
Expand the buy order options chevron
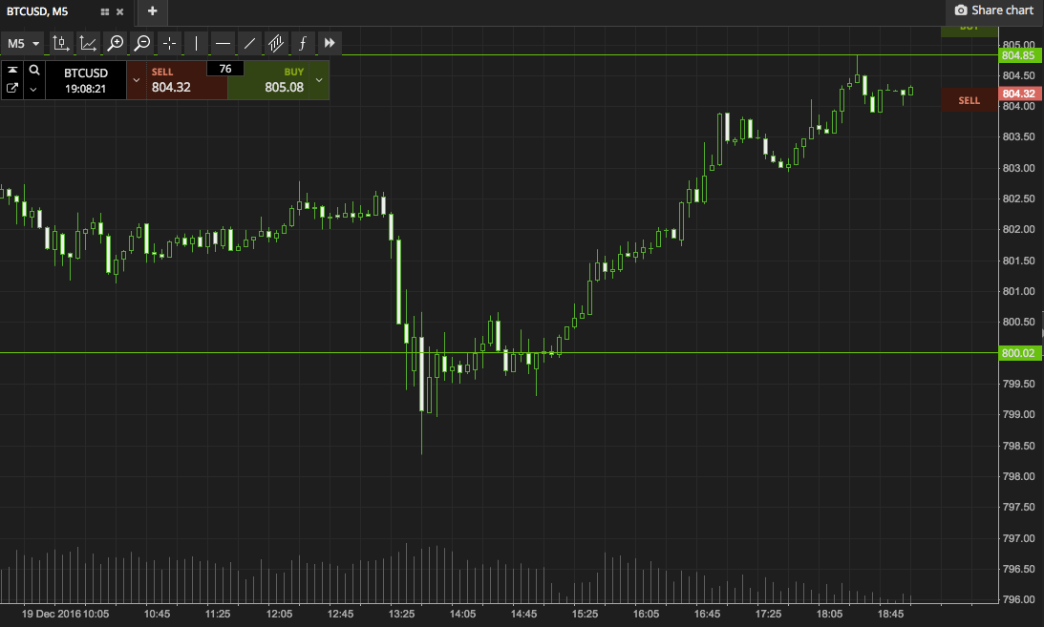(x=319, y=80)
